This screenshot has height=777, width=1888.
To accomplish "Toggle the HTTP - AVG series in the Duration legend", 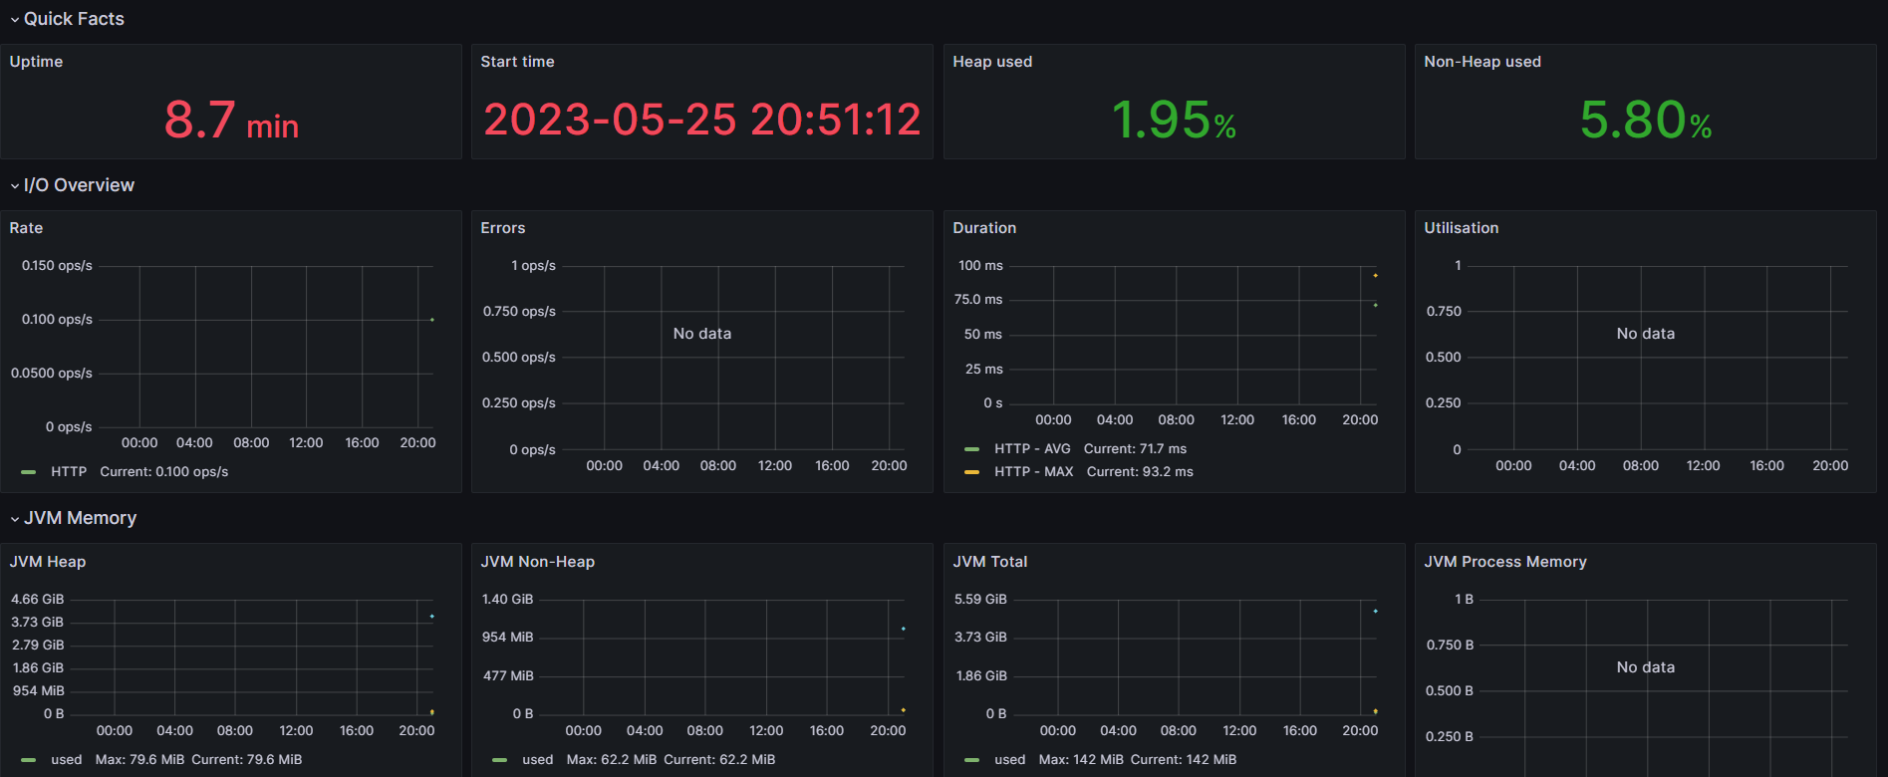I will click(1032, 449).
